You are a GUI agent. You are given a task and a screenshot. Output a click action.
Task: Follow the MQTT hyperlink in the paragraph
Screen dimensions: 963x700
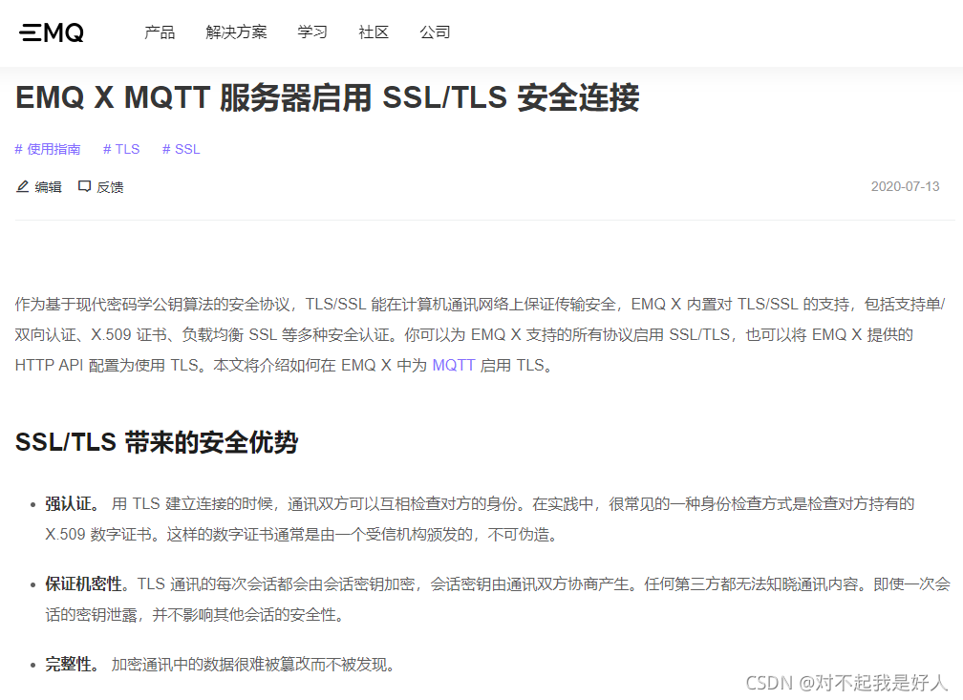(x=454, y=366)
